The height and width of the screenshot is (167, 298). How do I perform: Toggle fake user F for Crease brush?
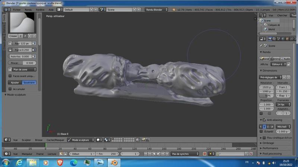(25, 36)
